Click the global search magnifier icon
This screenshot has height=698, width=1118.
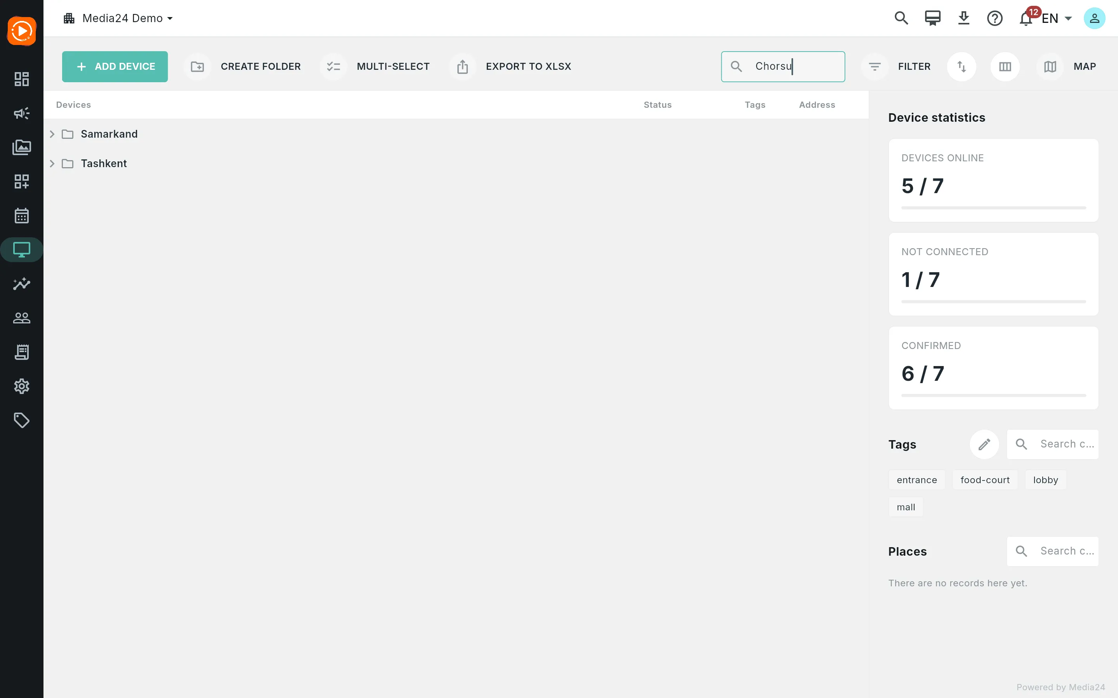coord(901,19)
